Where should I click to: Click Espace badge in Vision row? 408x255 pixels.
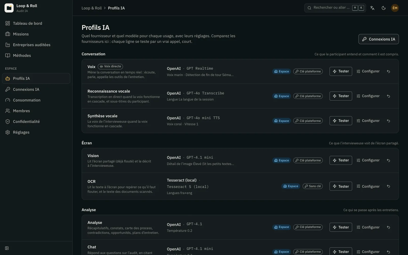(x=282, y=160)
